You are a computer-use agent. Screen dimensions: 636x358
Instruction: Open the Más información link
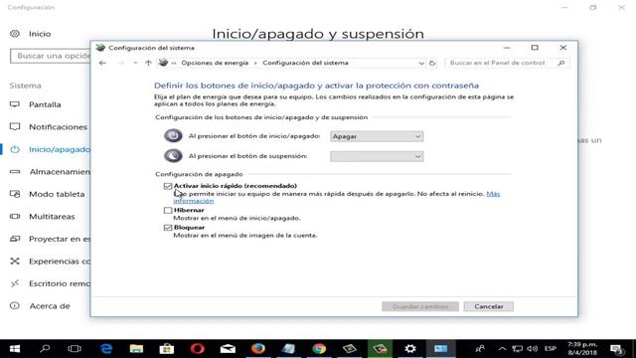coord(493,194)
